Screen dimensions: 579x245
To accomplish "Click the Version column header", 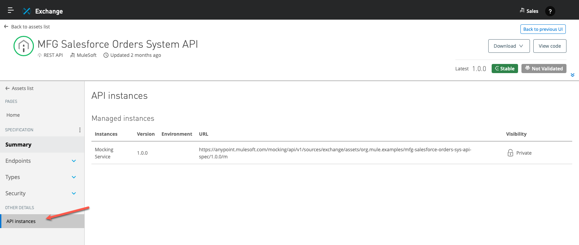I will click(146, 134).
